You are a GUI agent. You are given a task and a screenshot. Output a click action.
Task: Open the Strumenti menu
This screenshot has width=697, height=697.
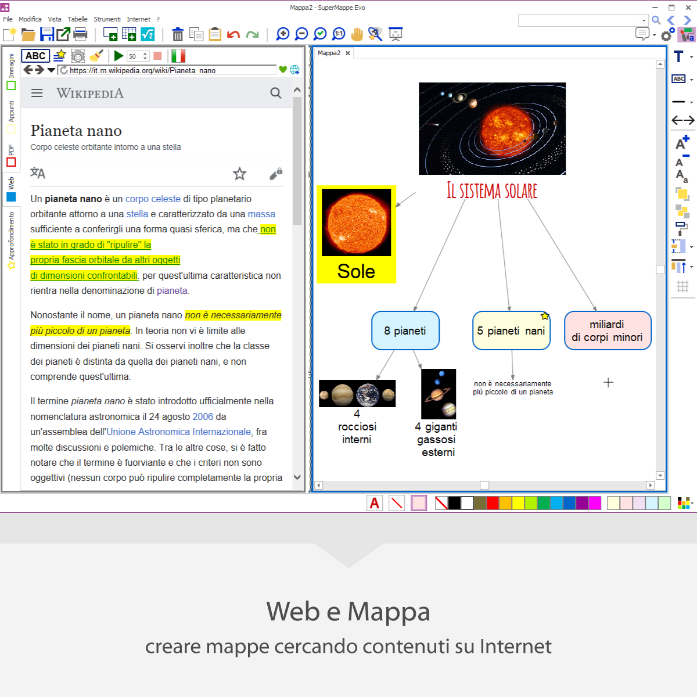(x=107, y=19)
